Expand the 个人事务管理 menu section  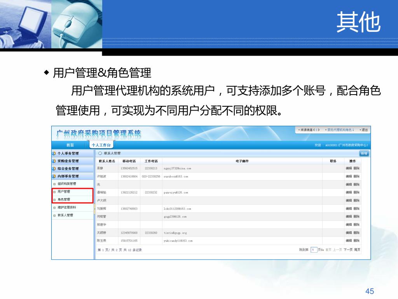click(73, 153)
